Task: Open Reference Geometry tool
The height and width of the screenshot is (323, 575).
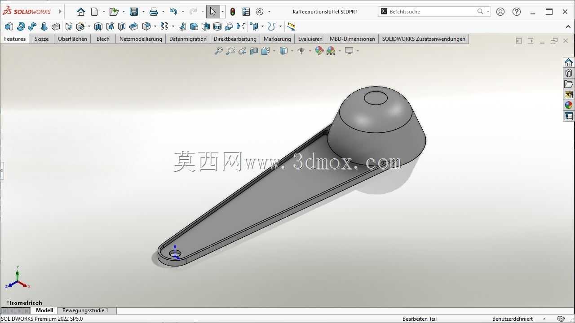Action: click(x=254, y=26)
